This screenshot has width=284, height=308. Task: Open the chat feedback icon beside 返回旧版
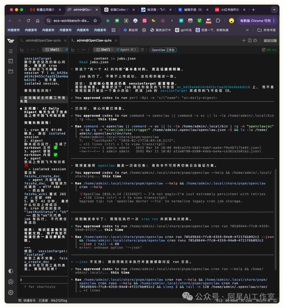[255, 41]
